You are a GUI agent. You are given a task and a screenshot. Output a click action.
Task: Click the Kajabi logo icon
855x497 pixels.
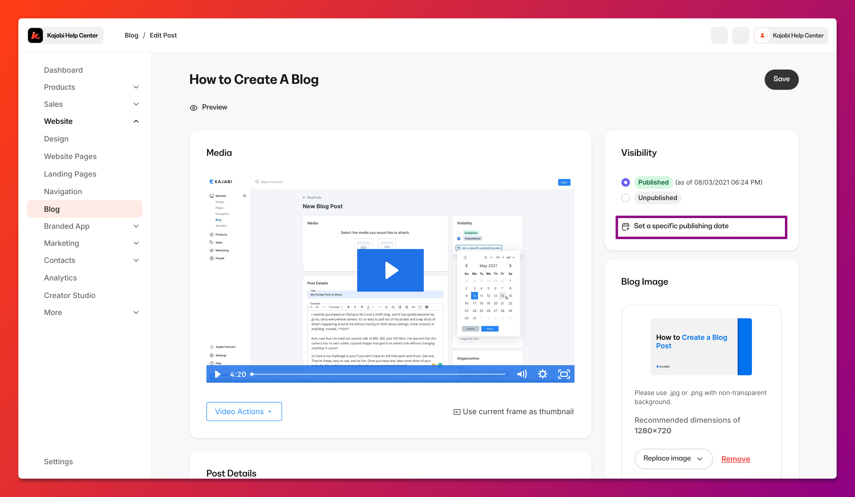point(35,35)
